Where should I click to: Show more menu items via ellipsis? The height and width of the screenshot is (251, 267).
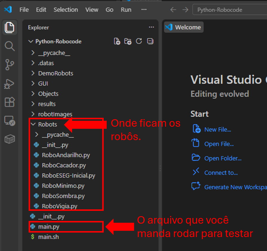(x=144, y=10)
